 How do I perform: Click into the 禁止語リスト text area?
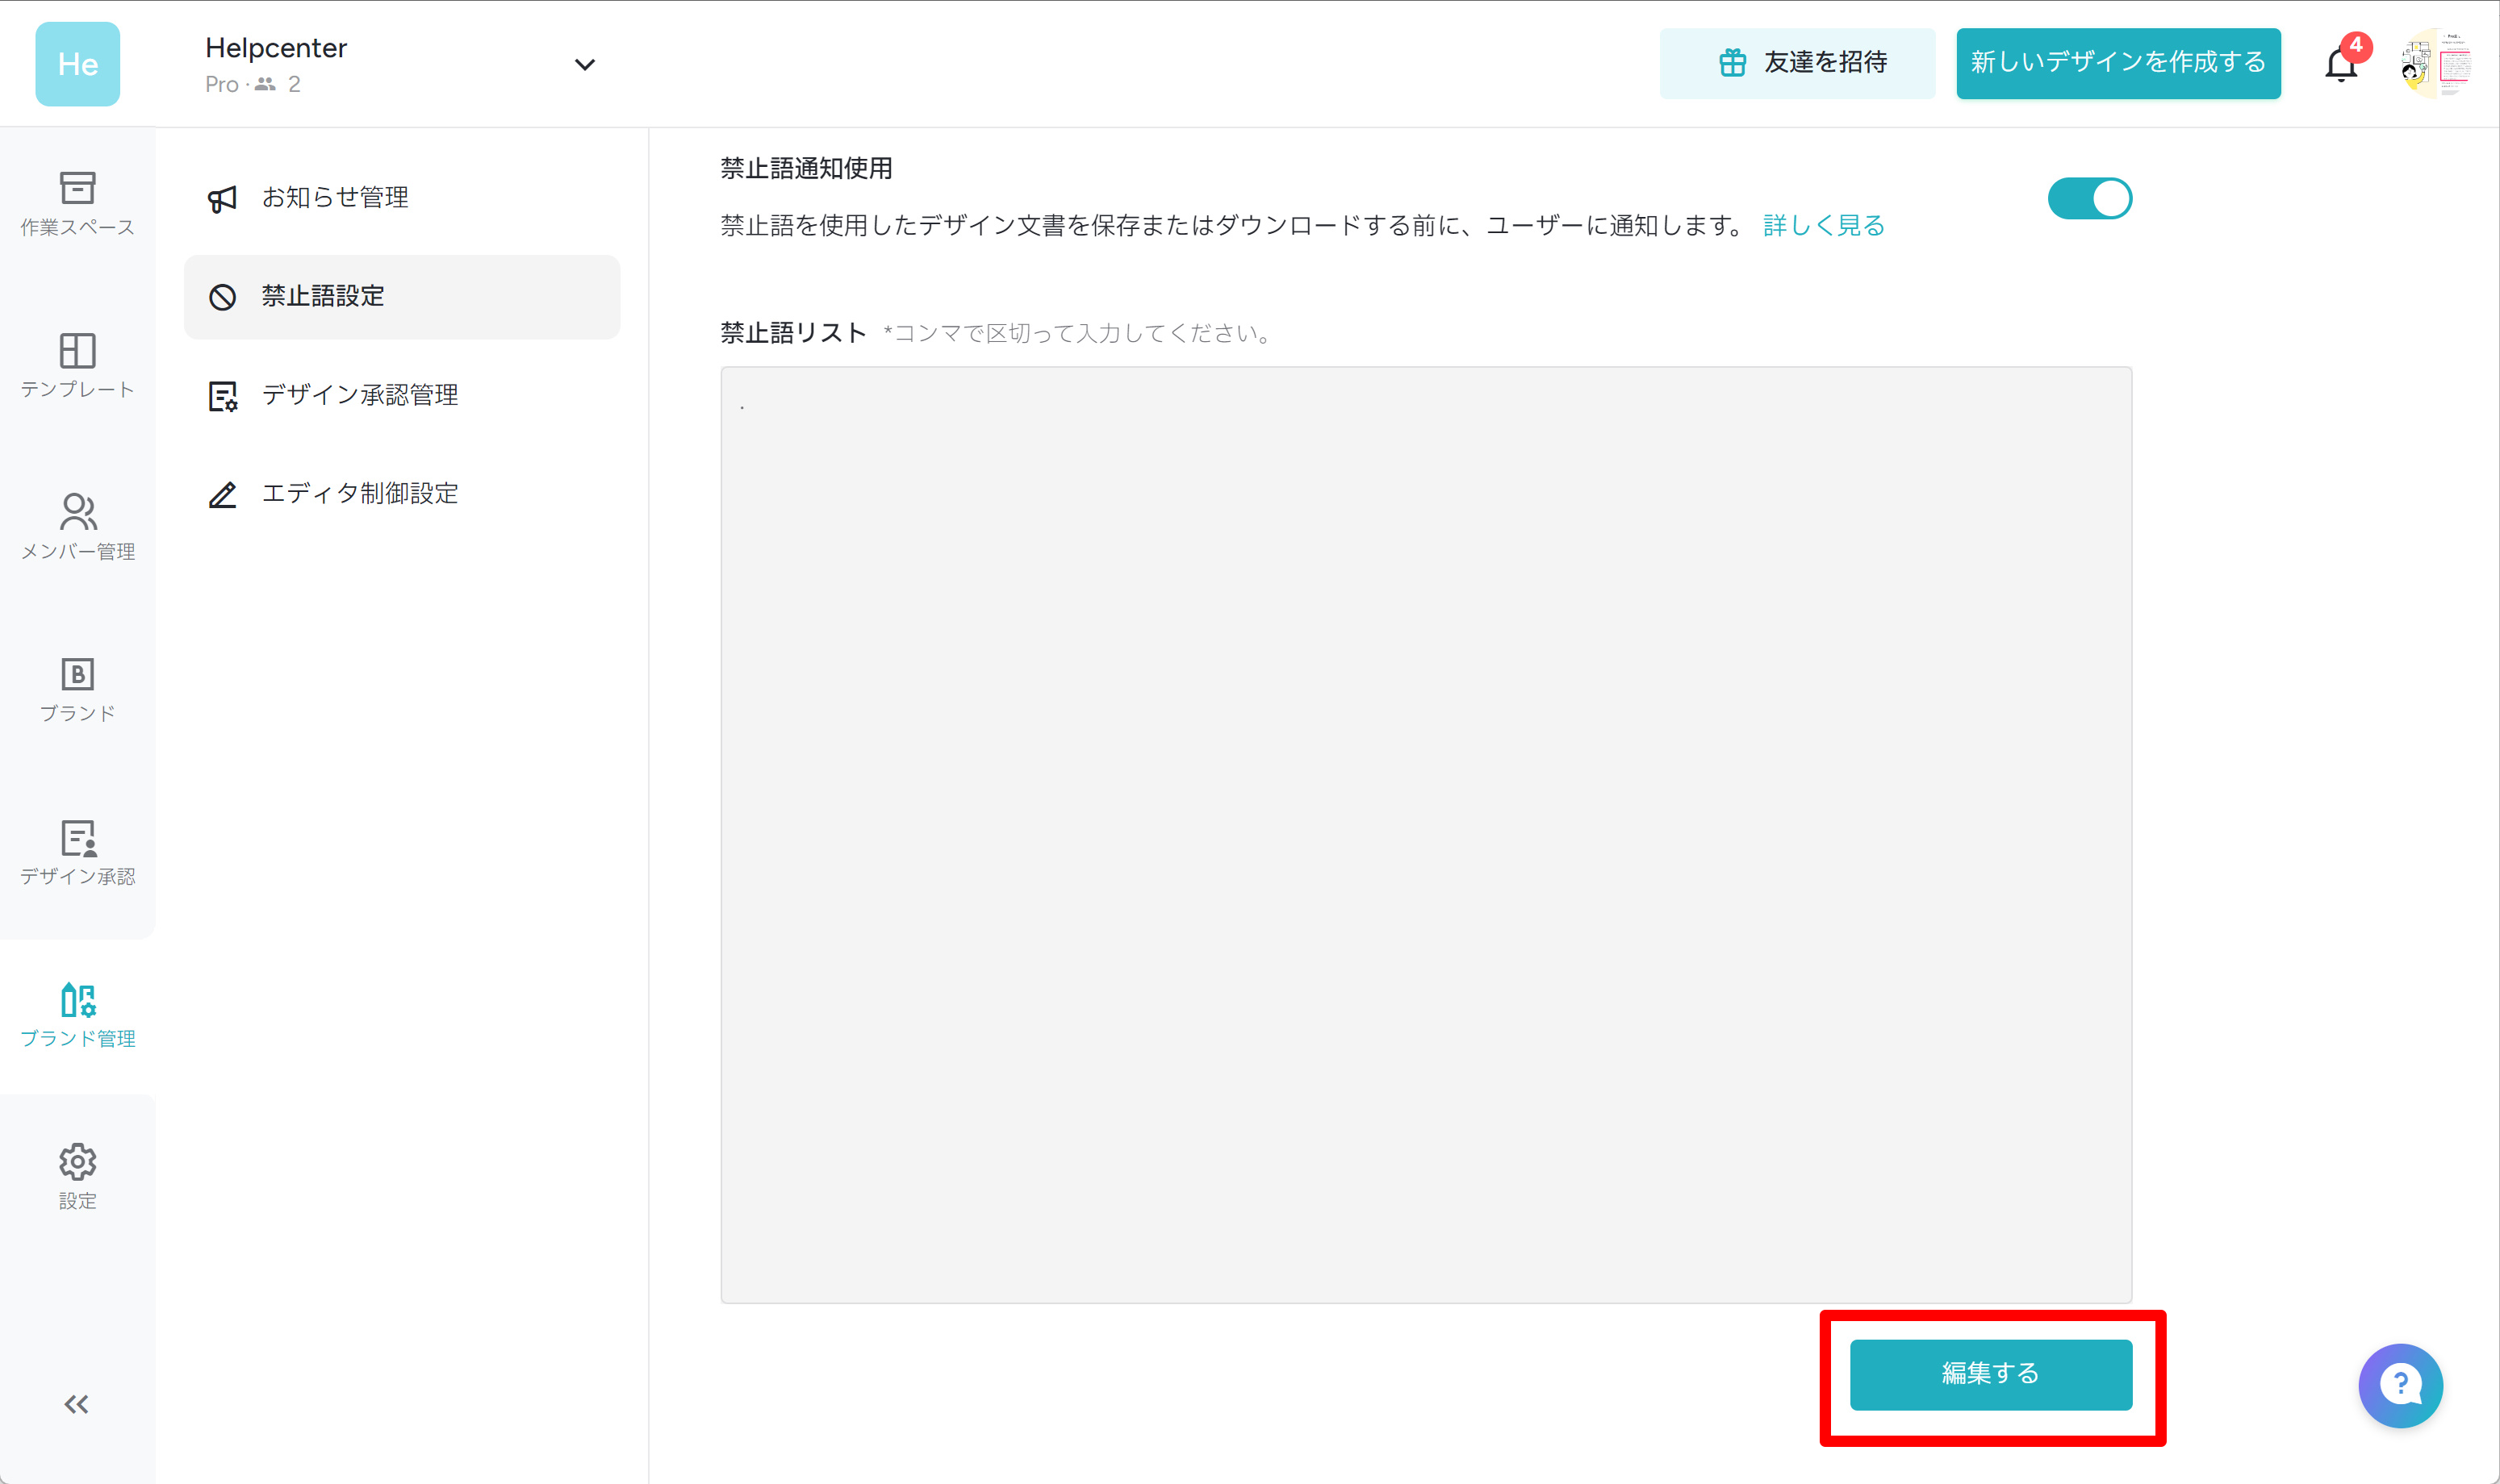(x=1426, y=834)
